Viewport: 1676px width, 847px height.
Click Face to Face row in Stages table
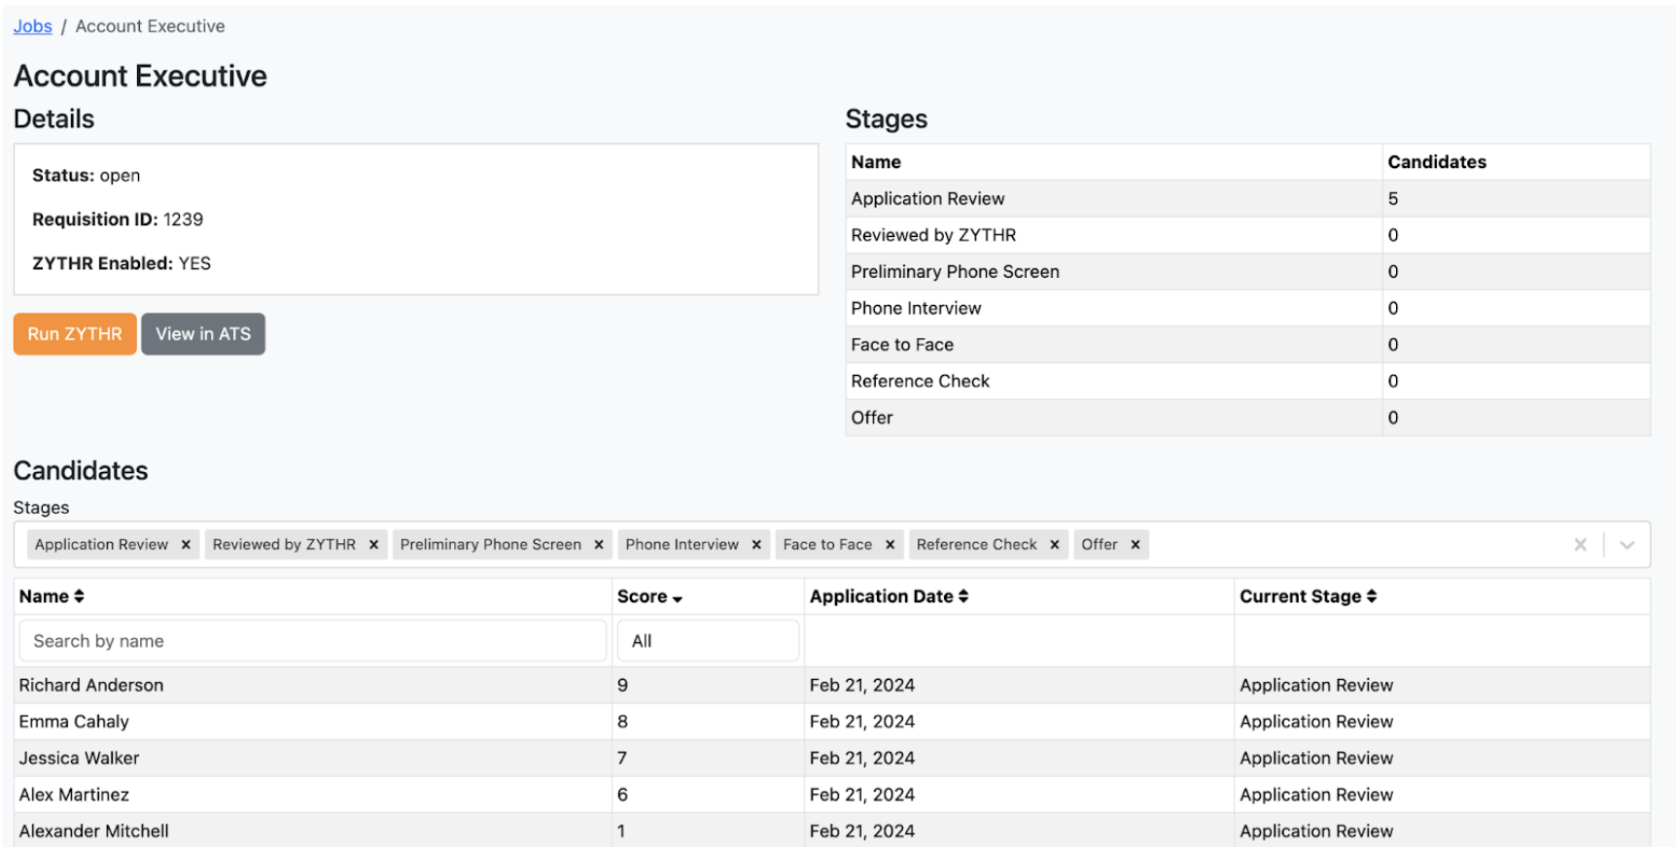pos(1248,345)
